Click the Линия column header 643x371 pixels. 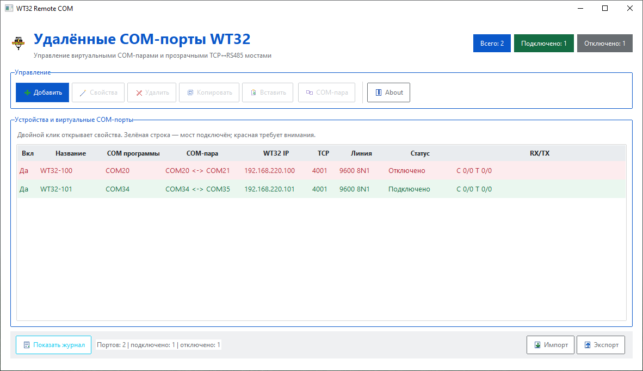(361, 153)
